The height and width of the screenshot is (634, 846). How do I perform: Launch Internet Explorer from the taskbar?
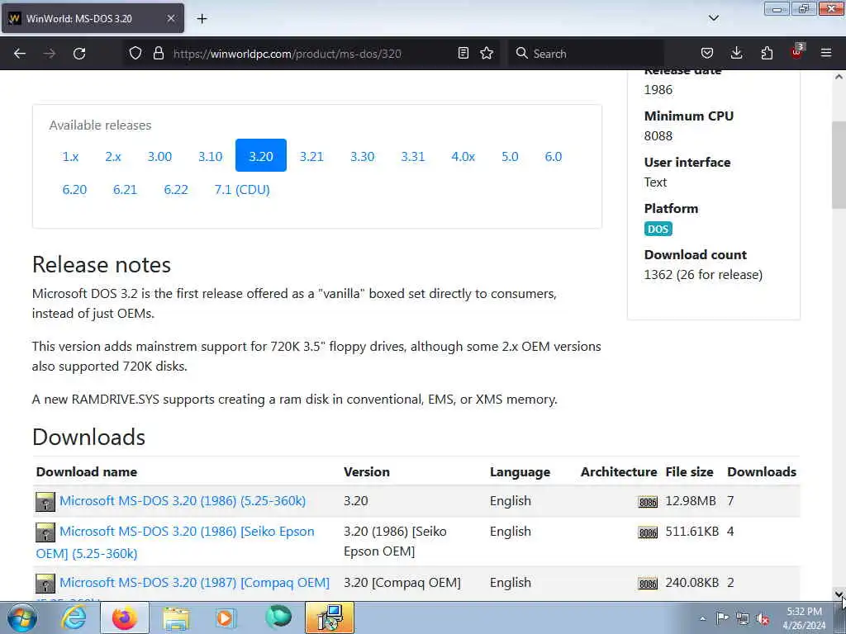[74, 617]
